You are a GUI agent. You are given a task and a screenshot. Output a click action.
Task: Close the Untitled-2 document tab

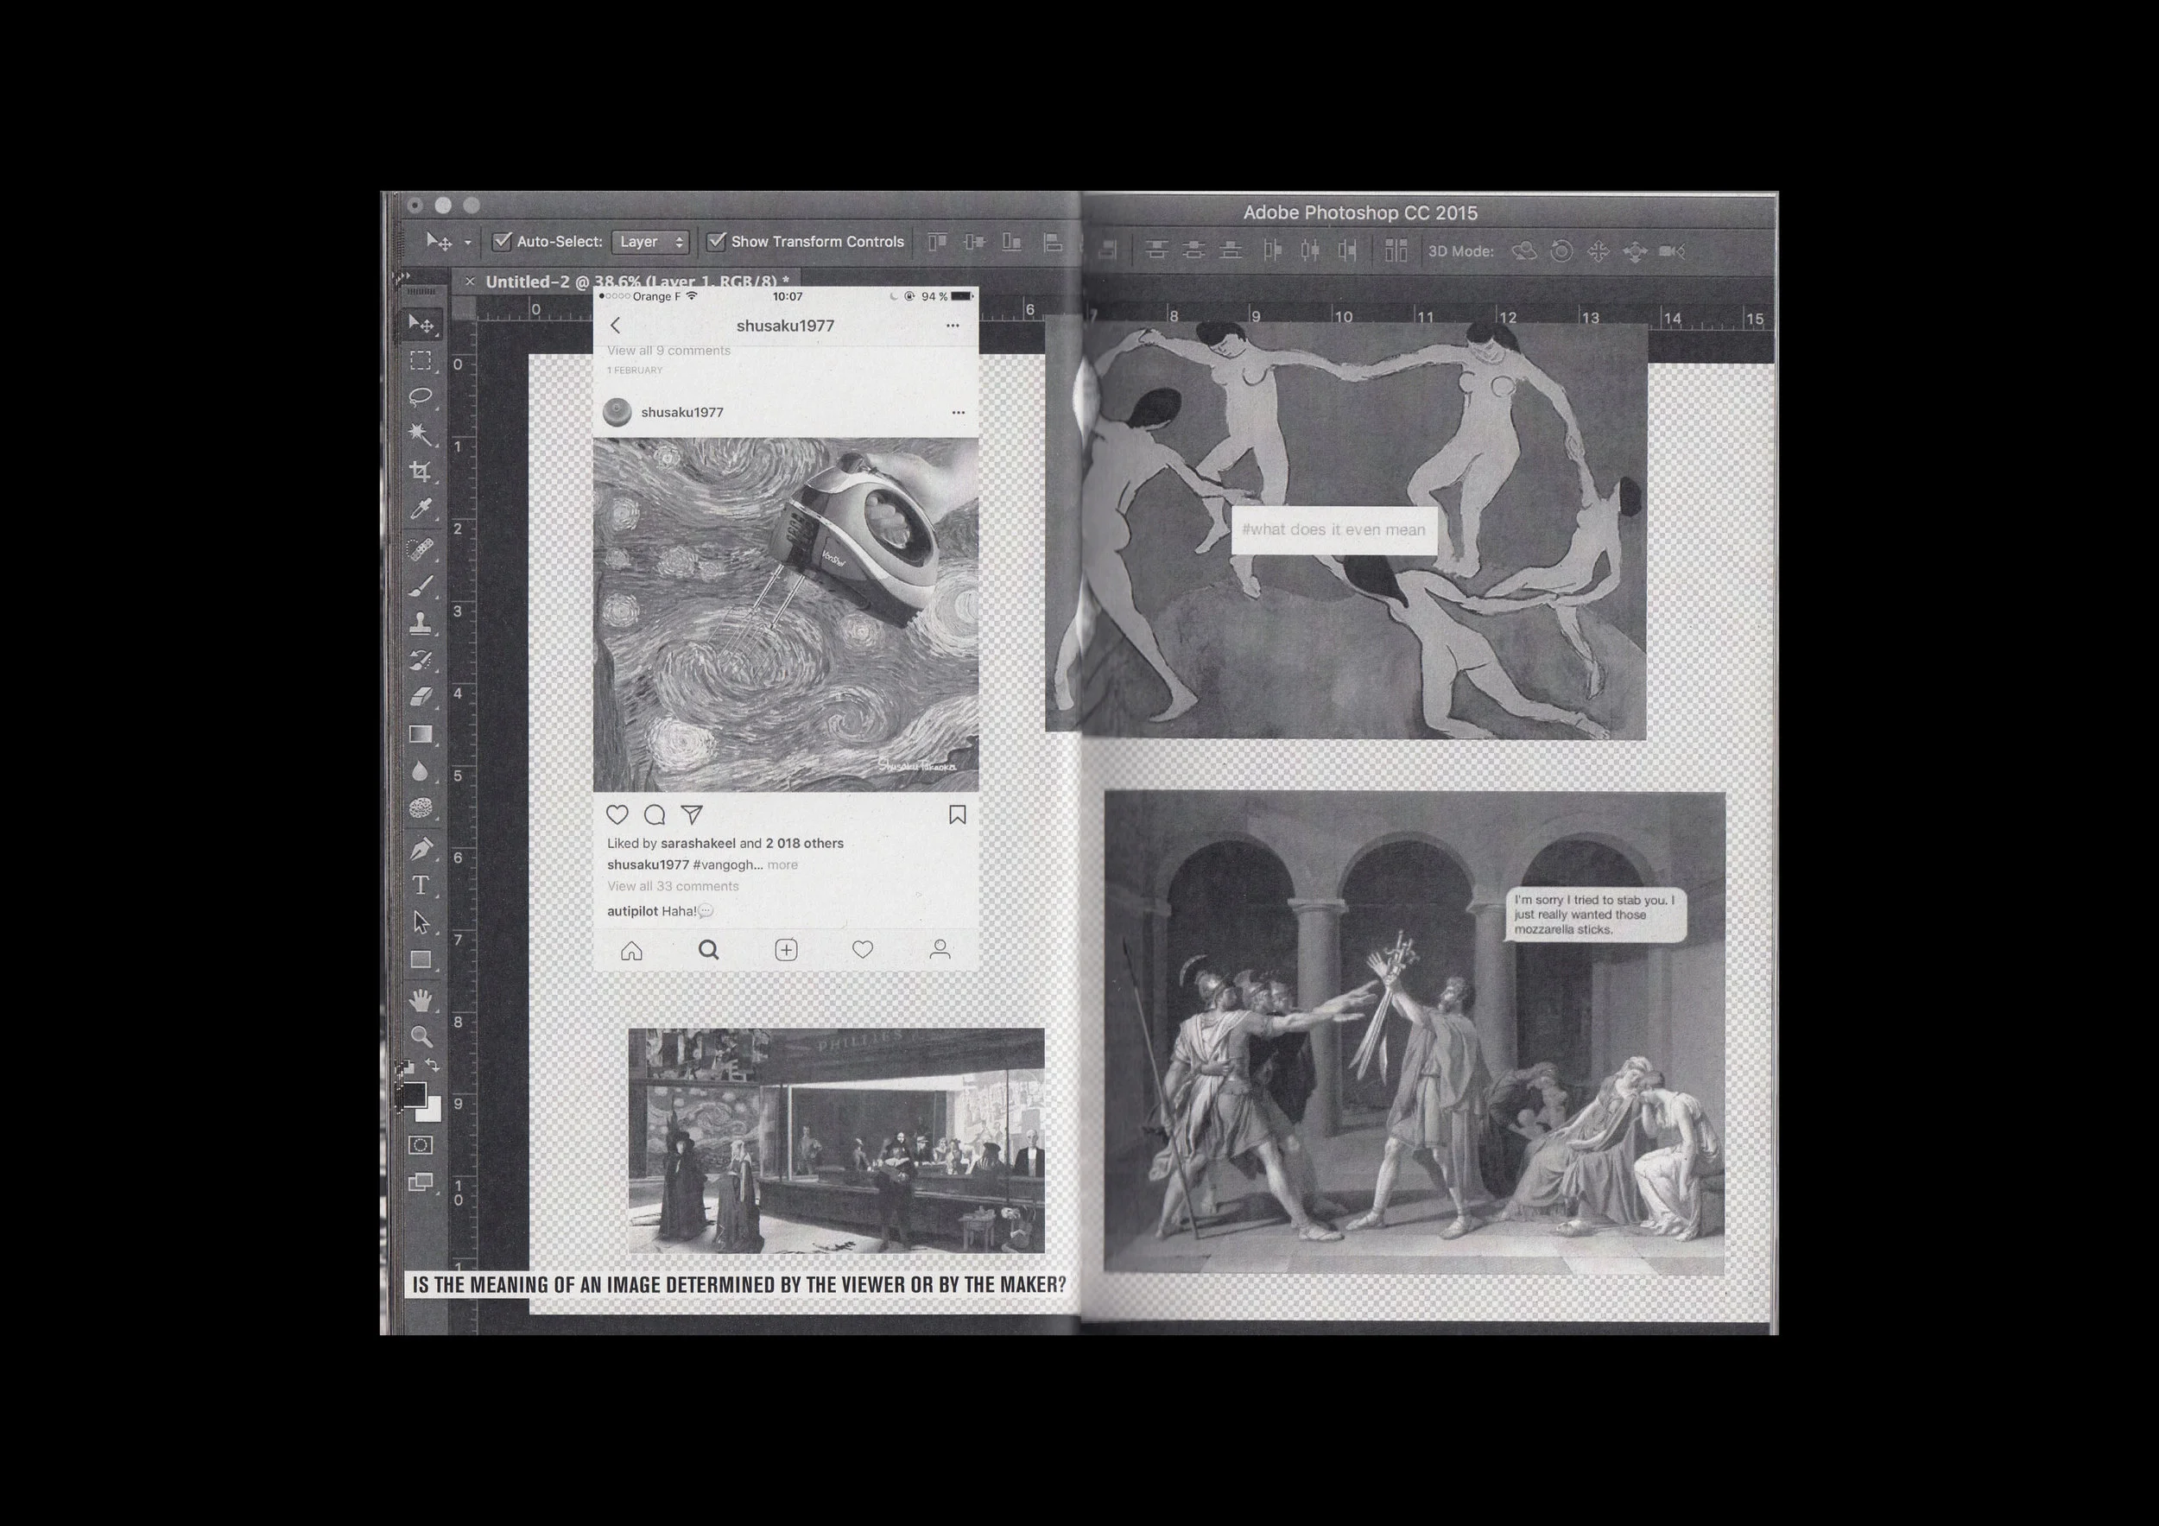pyautogui.click(x=470, y=282)
